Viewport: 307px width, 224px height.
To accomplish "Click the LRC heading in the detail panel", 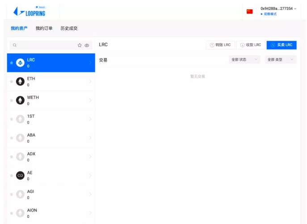I will (x=103, y=45).
